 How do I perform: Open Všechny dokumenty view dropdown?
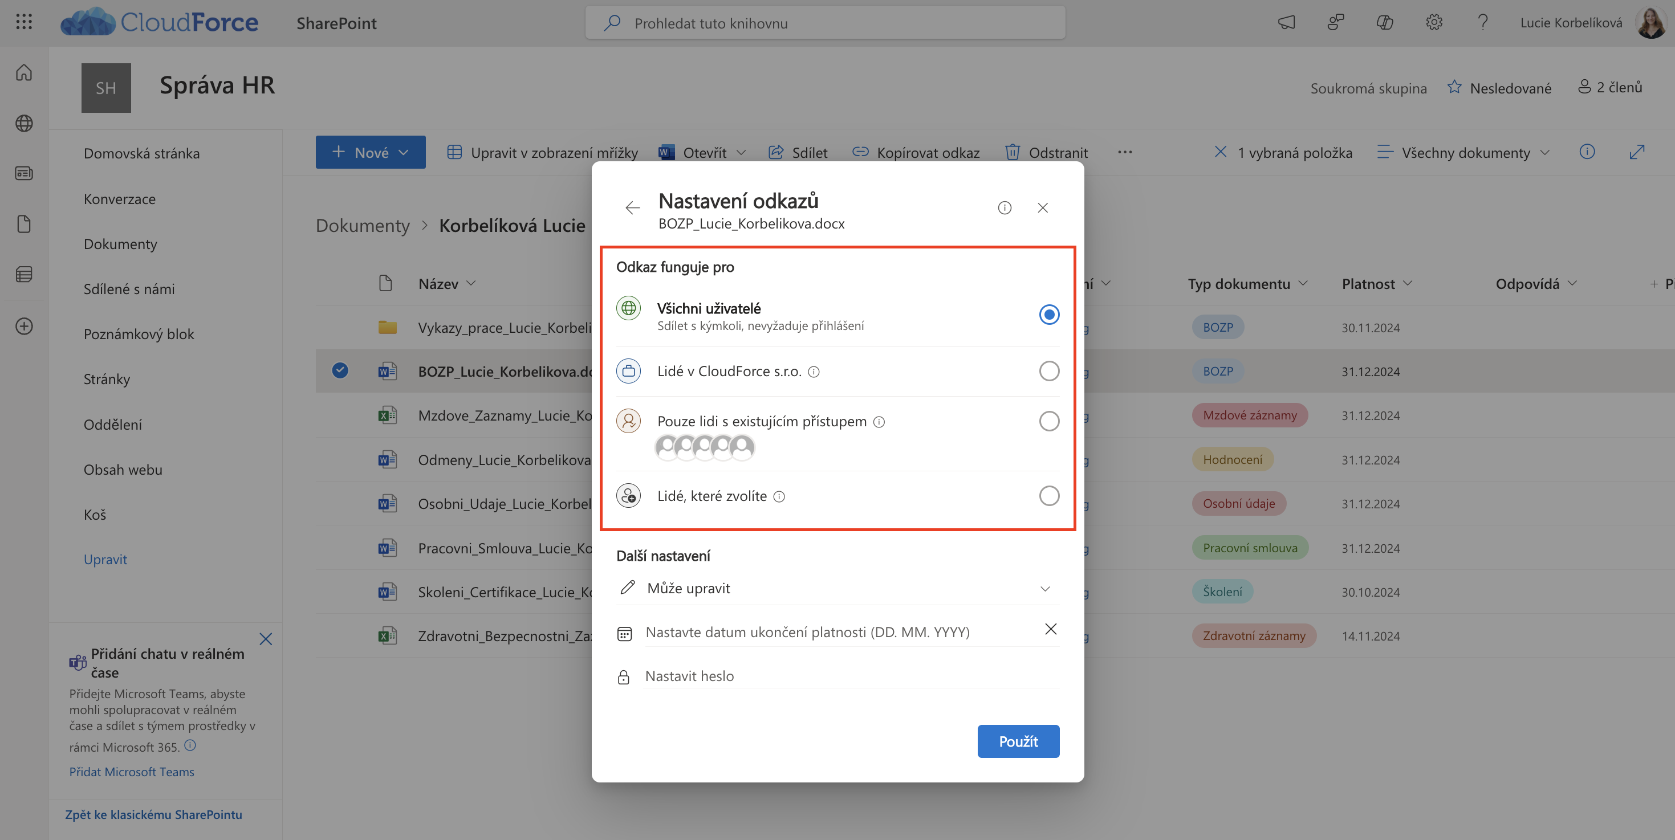tap(1463, 153)
